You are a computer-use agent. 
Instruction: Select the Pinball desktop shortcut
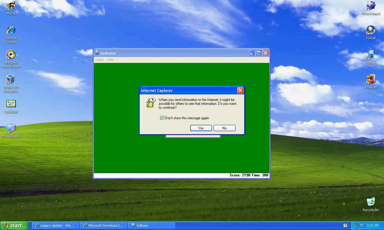(x=371, y=33)
